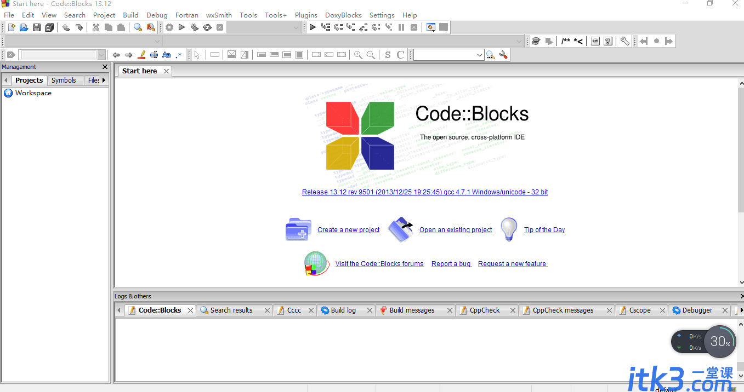The height and width of the screenshot is (392, 744).
Task: Toggle match case Aa icon
Action: (167, 55)
